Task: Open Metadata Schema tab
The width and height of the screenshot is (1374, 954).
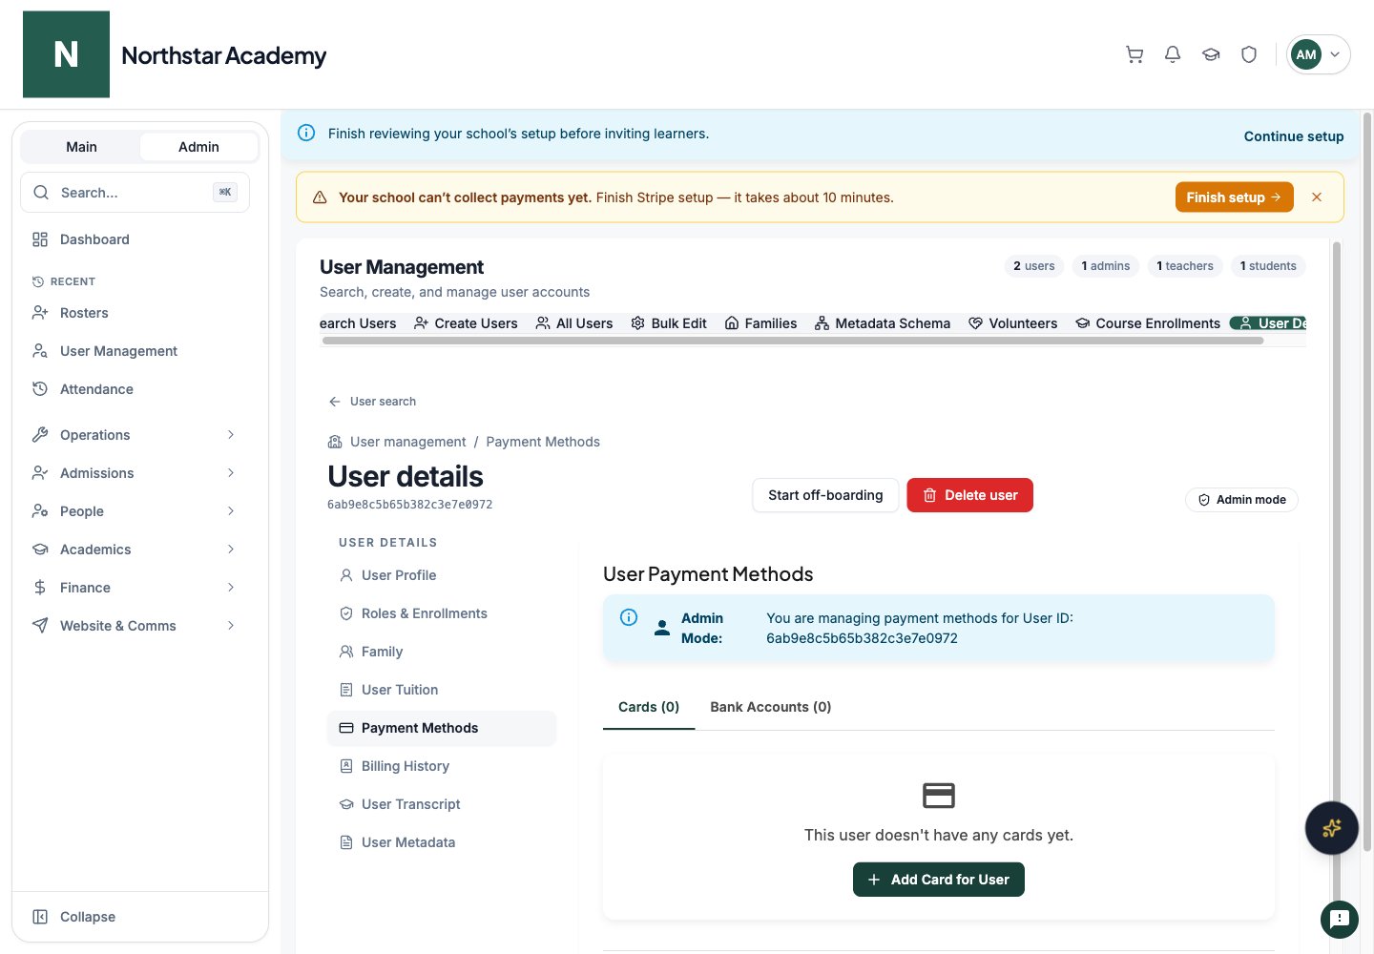Action: 883,323
